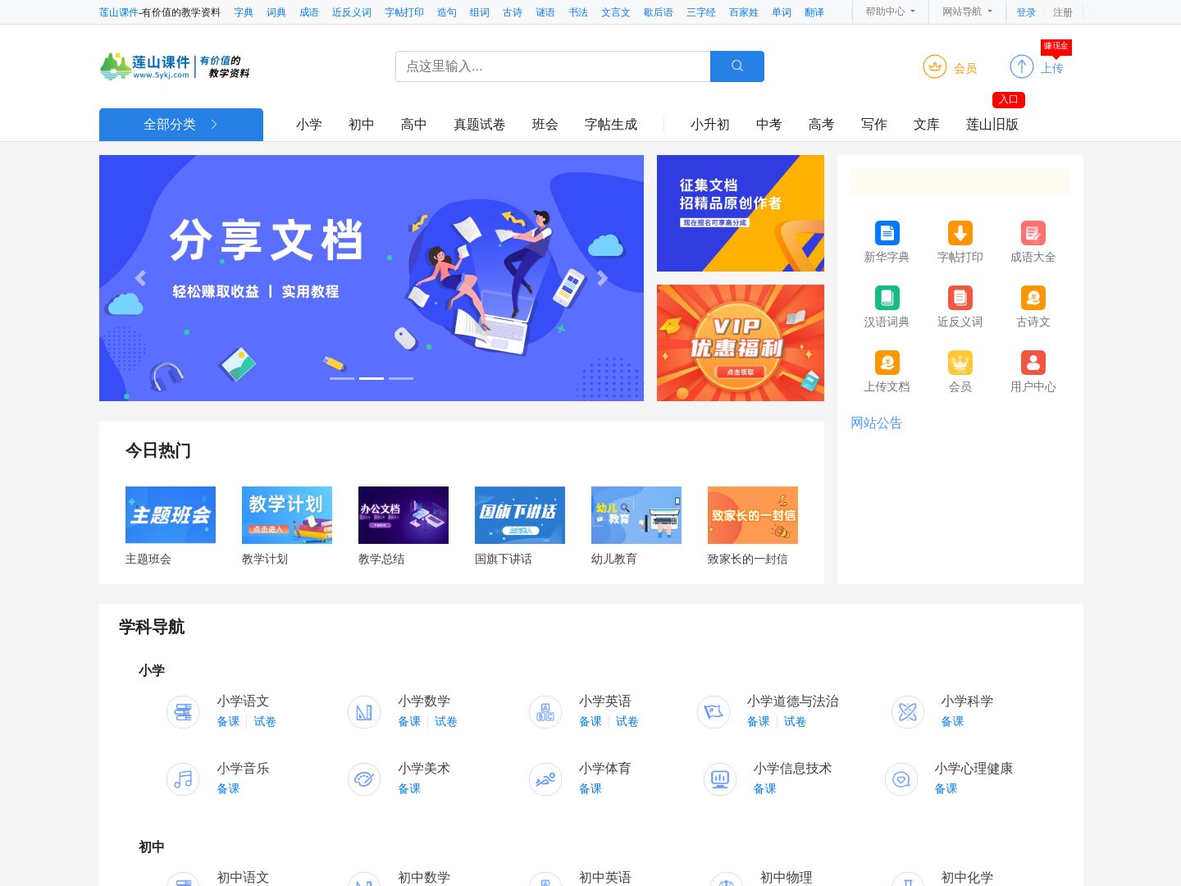
Task: Open the VIP 优惠福利 promo banner
Action: [741, 343]
